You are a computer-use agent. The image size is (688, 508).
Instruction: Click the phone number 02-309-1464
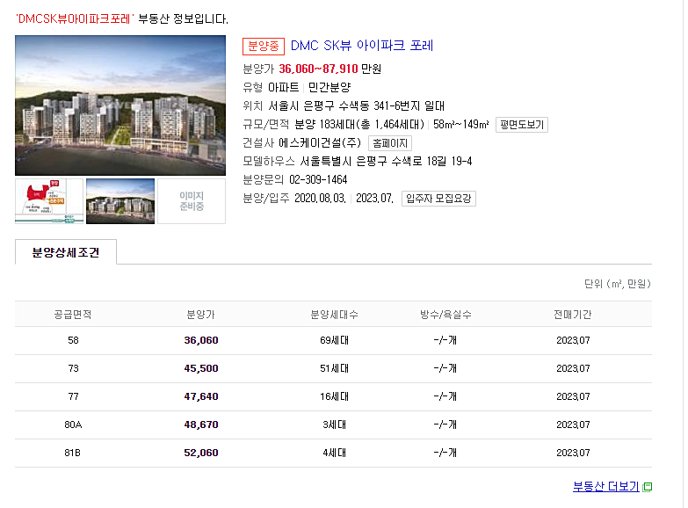(x=318, y=179)
